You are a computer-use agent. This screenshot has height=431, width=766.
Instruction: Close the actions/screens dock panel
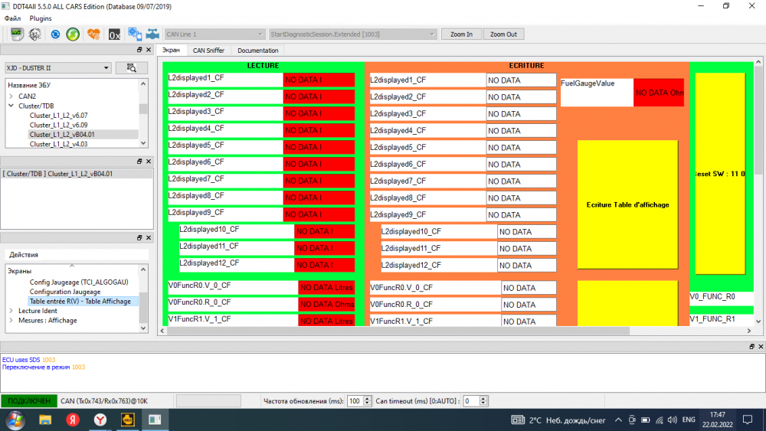tap(149, 238)
